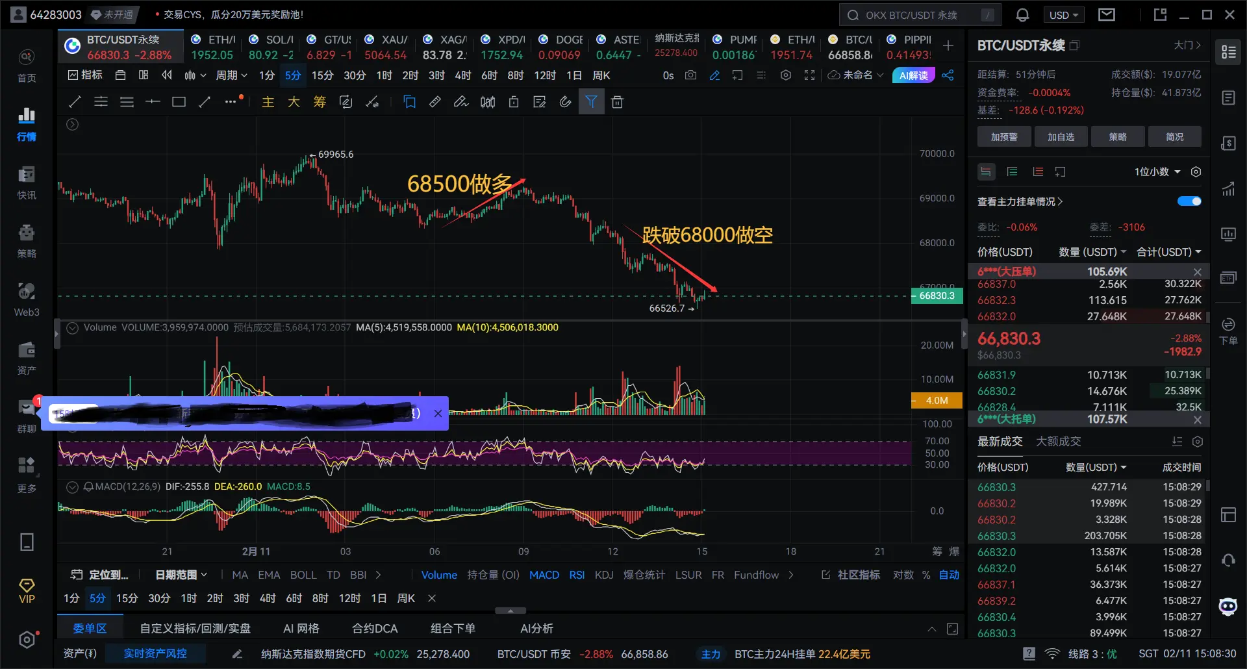Switch to the DOGE ticker tab
1247x669 pixels.
click(560, 47)
